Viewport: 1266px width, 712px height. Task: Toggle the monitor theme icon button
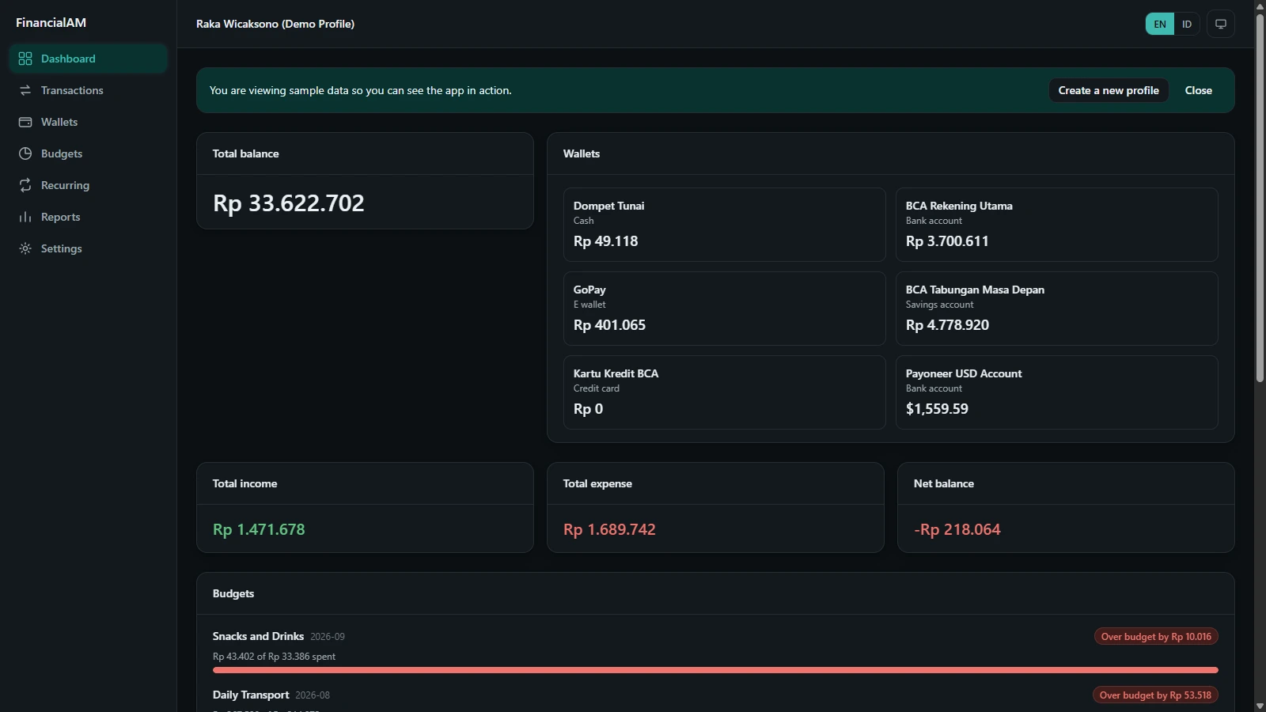[x=1221, y=24]
